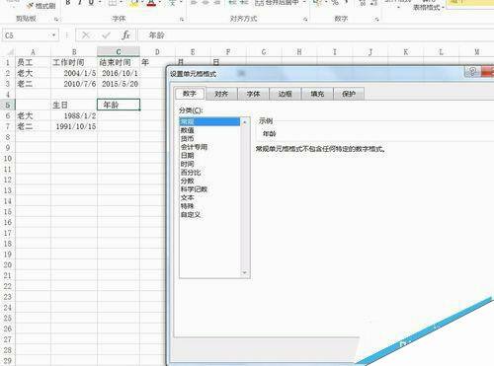The height and width of the screenshot is (366, 494).
Task: Click the dialog help question mark button
Action: [x=472, y=71]
